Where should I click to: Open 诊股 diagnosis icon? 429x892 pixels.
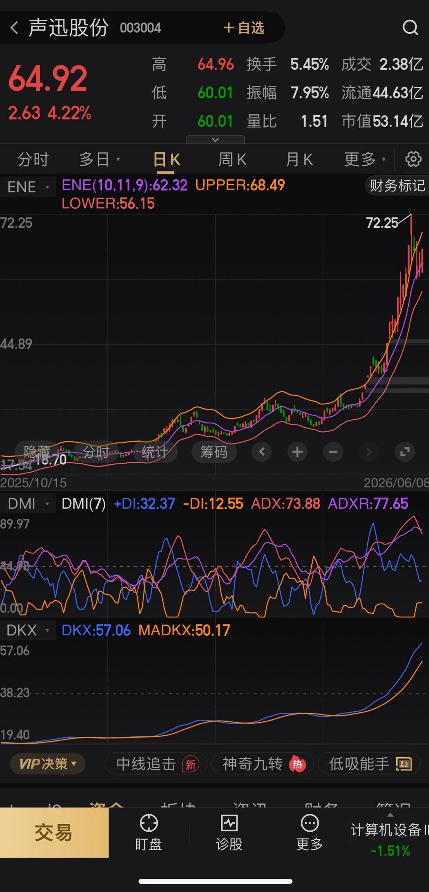click(x=229, y=832)
